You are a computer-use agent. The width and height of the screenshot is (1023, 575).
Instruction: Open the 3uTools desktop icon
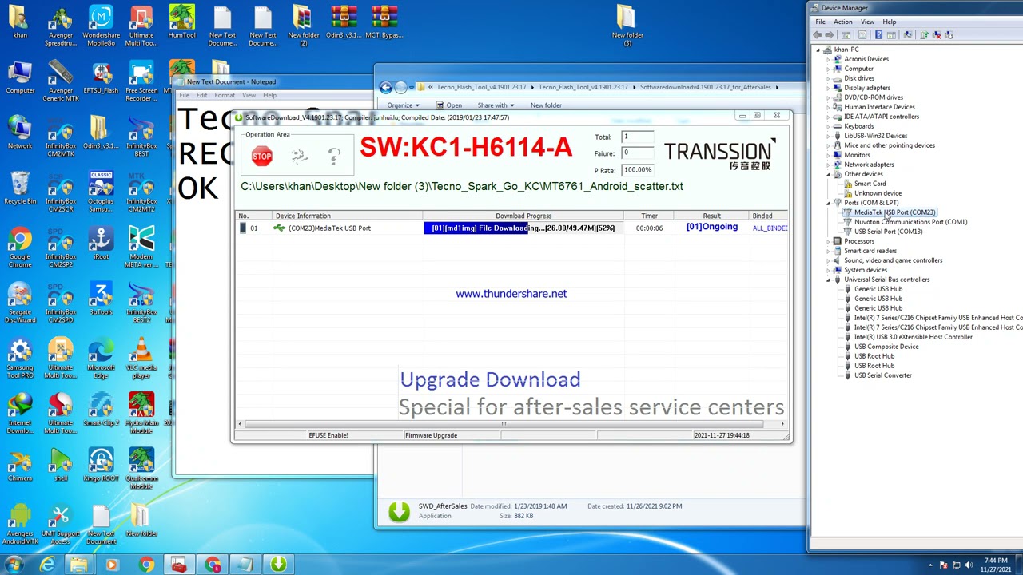101,298
